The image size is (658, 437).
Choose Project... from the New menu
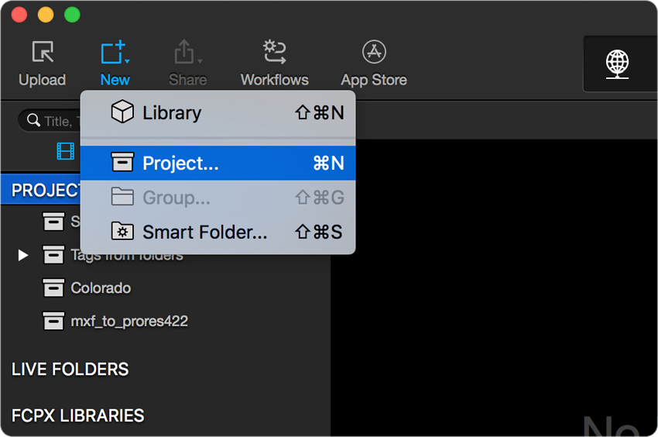218,163
